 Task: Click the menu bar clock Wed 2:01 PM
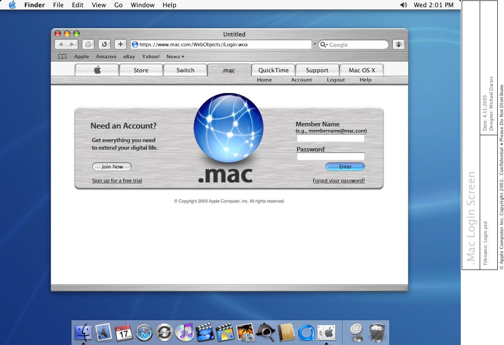coord(433,5)
